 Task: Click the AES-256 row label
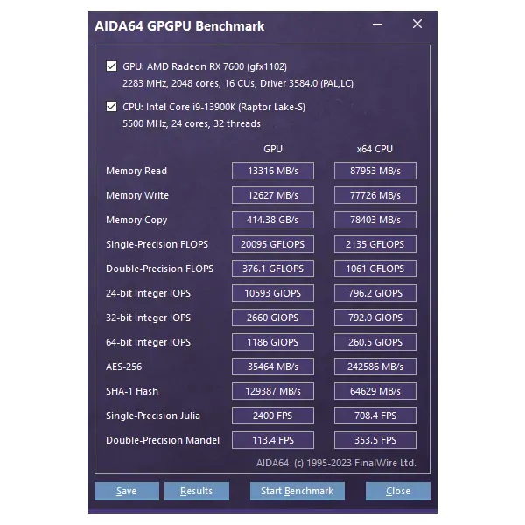point(124,367)
